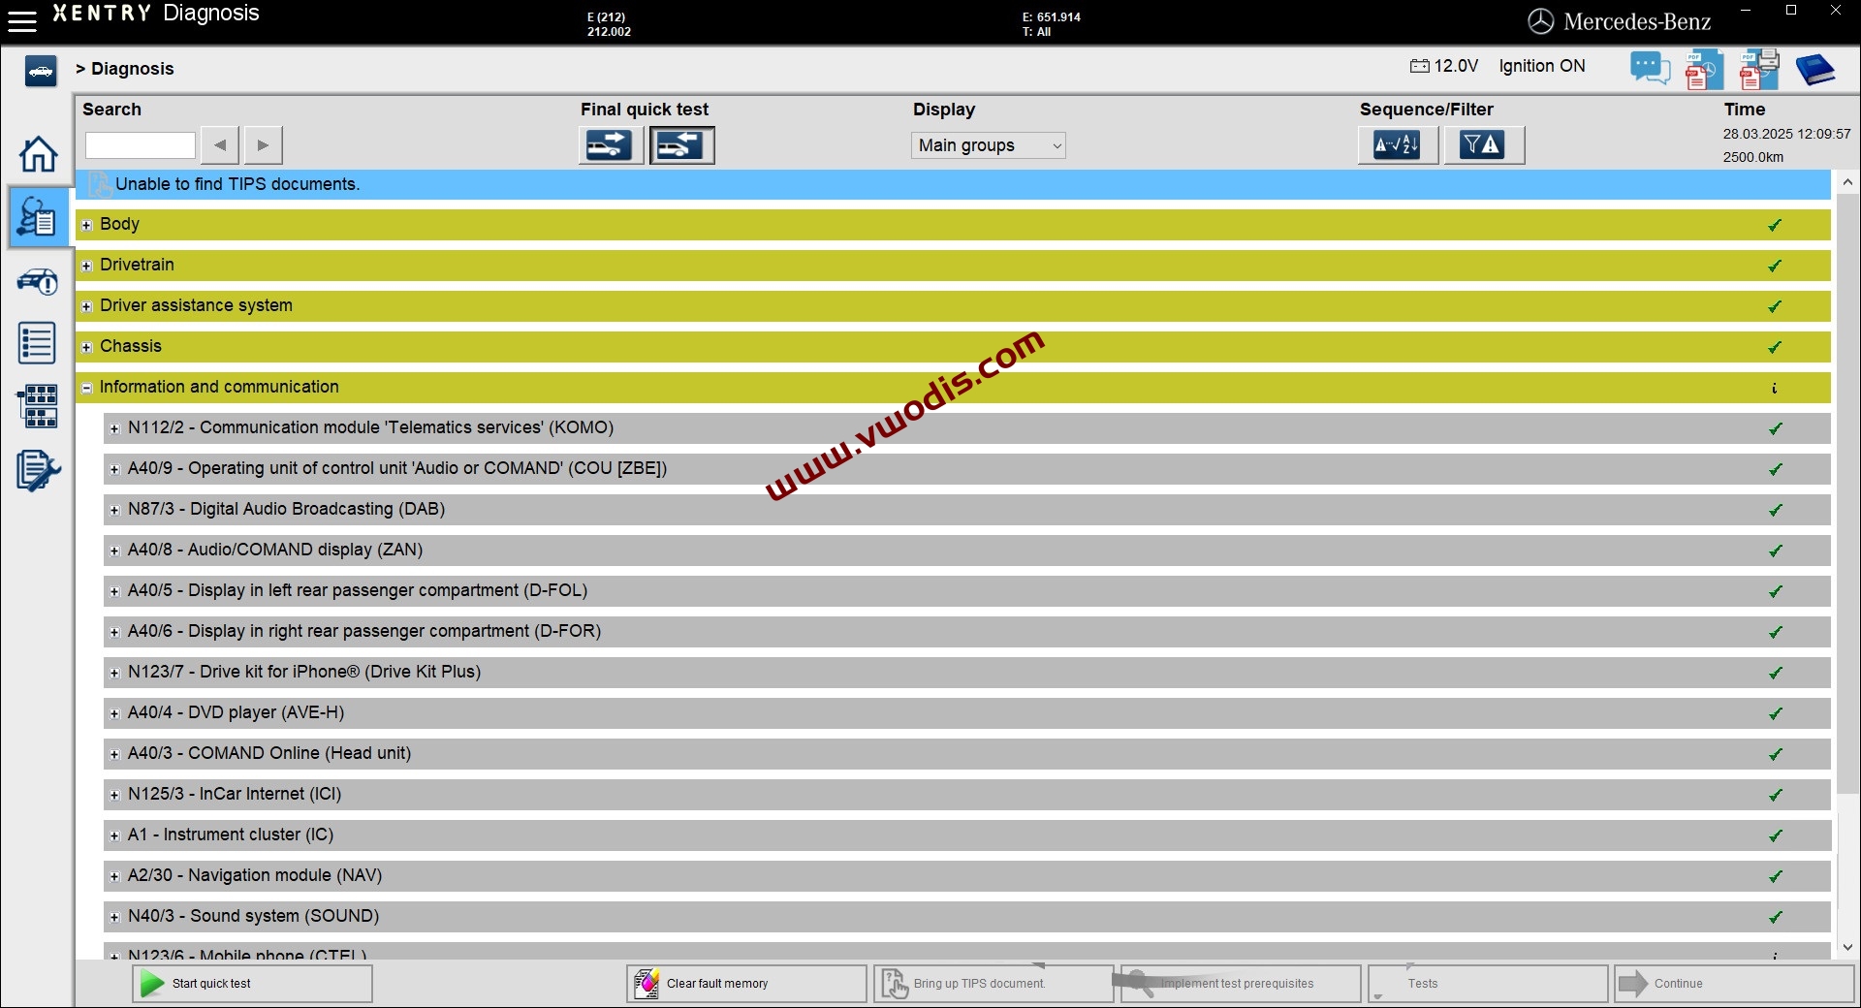Click the Continue button
The image size is (1861, 1008).
1735,984
